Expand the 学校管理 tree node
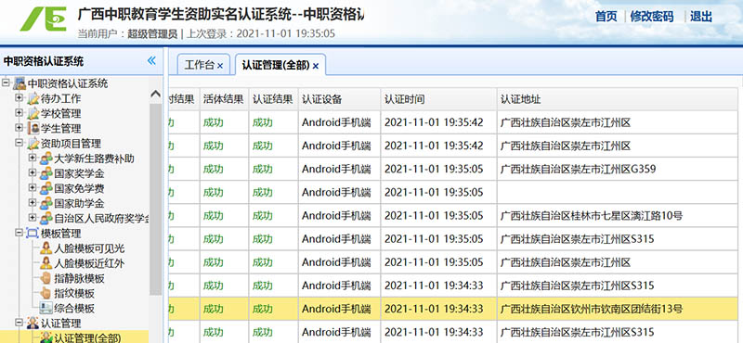 pyautogui.click(x=19, y=113)
